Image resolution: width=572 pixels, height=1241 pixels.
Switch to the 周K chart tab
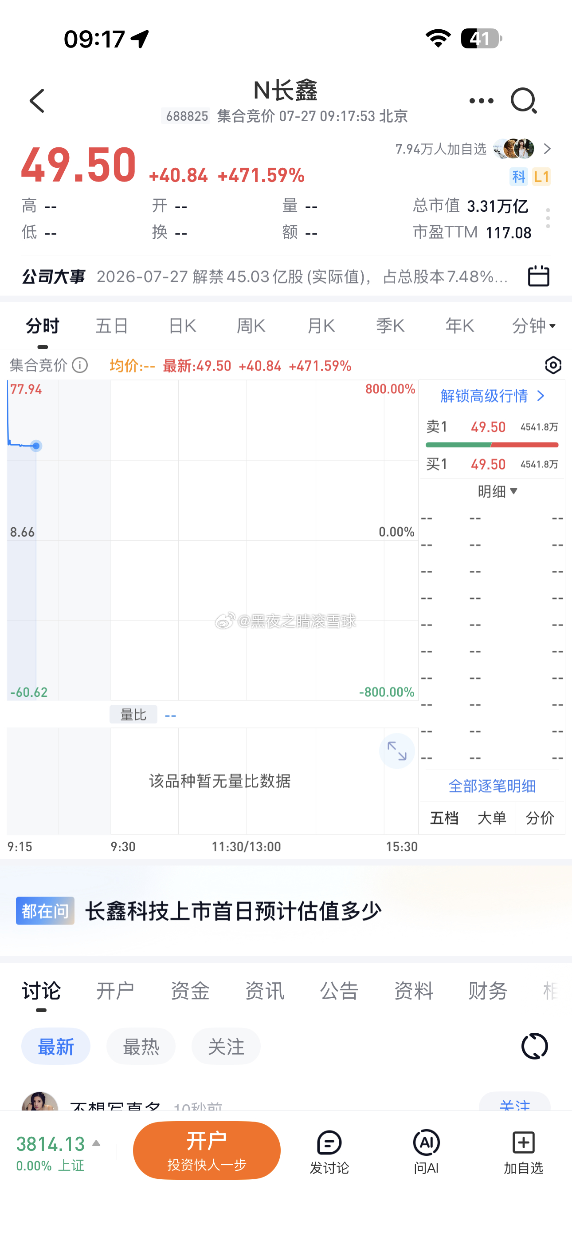click(x=251, y=326)
